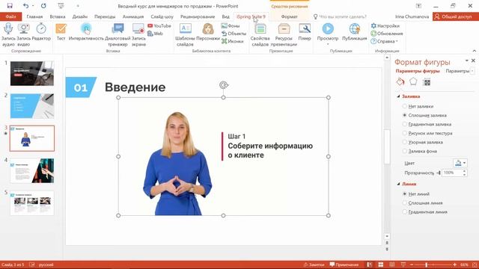The width and height of the screenshot is (479, 269).
Task: Open Заметки notes pane
Action: click(314, 265)
